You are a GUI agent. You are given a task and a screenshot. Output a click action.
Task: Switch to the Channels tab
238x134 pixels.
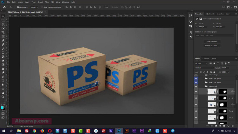click(x=206, y=58)
